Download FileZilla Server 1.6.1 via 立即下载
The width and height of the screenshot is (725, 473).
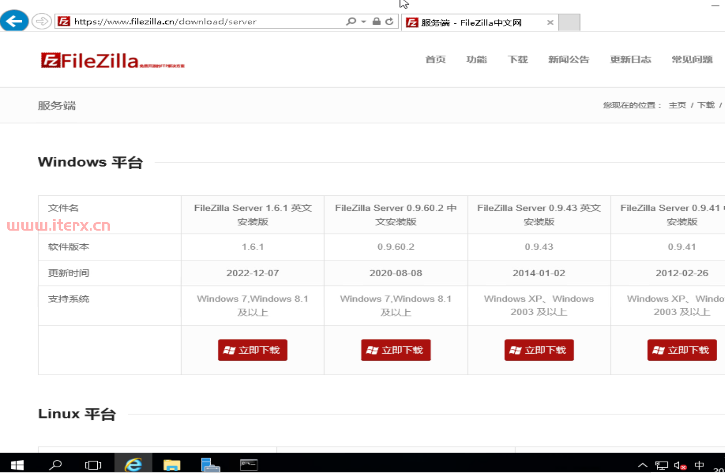click(252, 350)
